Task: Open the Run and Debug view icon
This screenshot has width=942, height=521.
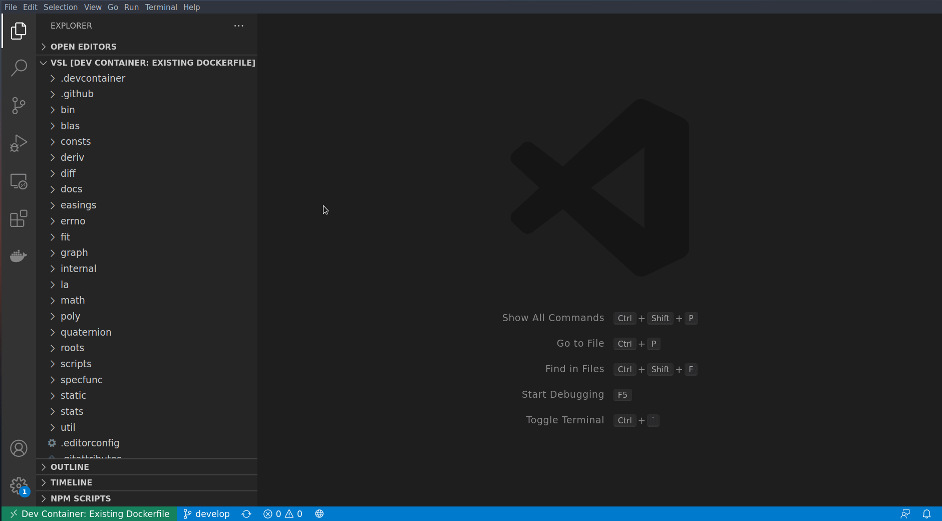Action: tap(19, 143)
